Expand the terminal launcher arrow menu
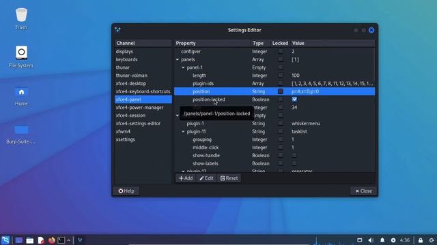The height and width of the screenshot is (245, 437). [x=69, y=240]
